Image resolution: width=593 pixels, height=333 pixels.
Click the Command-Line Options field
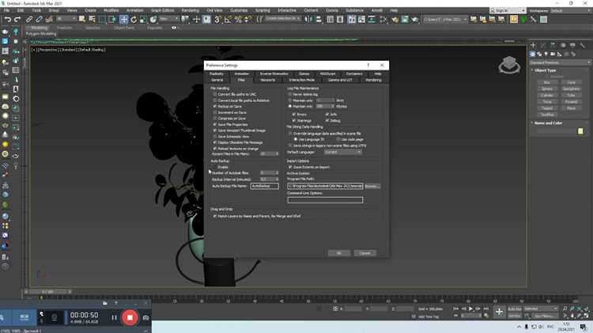click(x=325, y=200)
